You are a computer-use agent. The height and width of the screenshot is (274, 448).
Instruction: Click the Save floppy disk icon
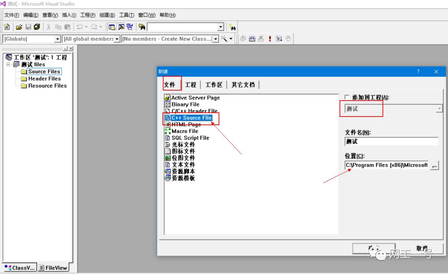coord(28,27)
